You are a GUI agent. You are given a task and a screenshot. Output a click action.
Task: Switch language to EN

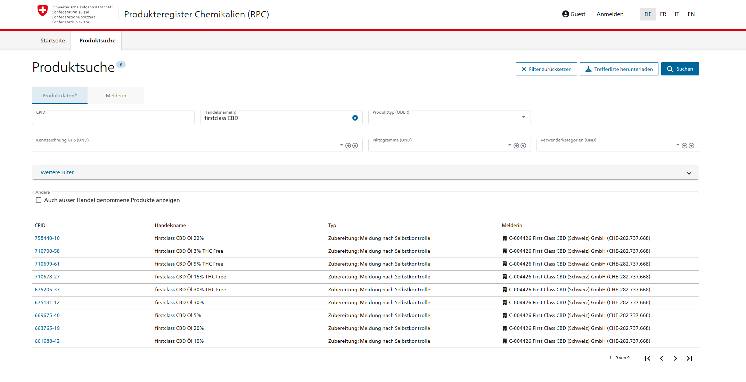[x=691, y=14]
